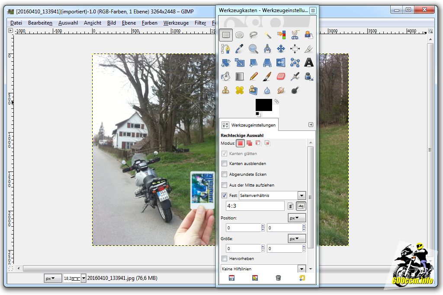443x295 pixels.
Task: Enable Kanten ausblenden checkbox
Action: (224, 164)
